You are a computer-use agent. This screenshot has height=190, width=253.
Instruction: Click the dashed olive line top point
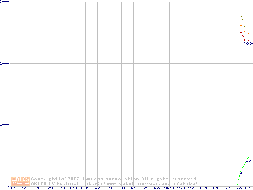point(241,15)
